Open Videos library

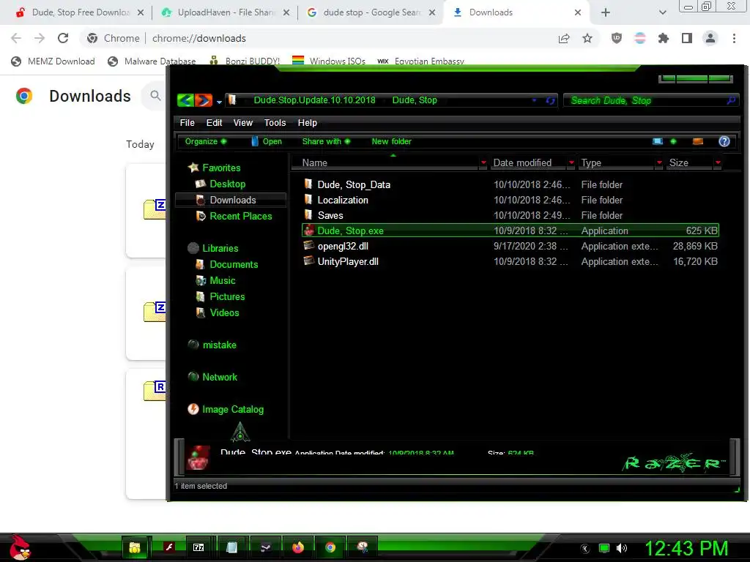(224, 312)
